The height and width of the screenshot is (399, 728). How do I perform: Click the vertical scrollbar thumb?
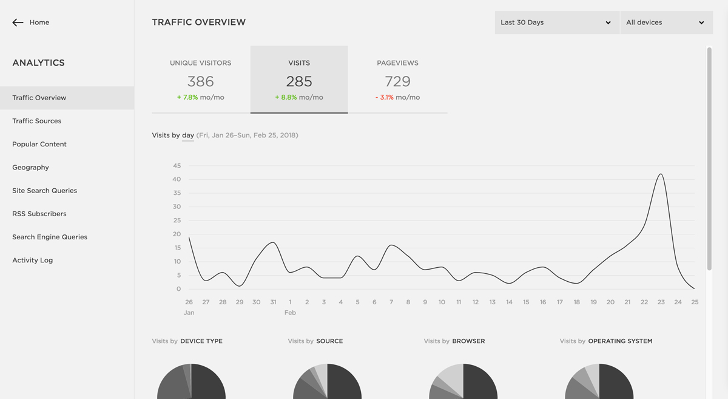(x=709, y=159)
